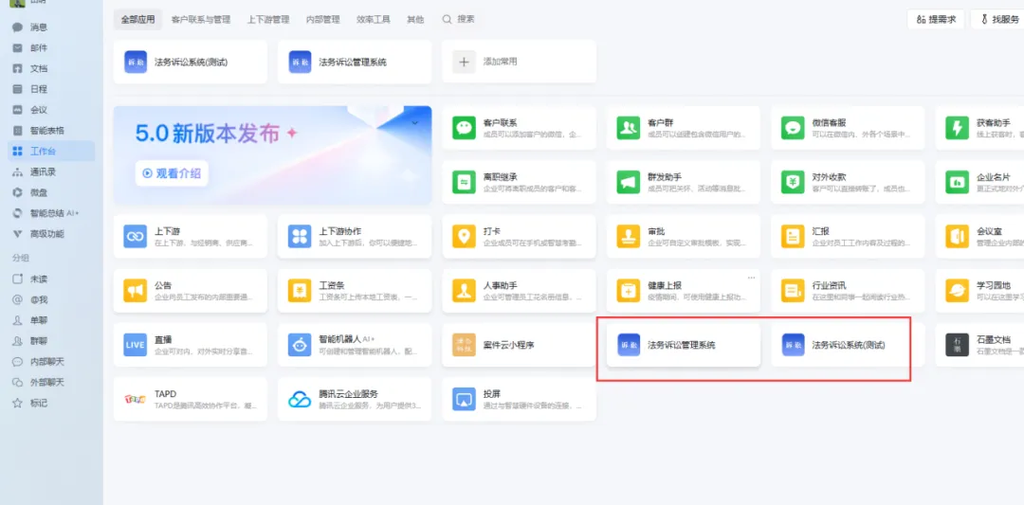This screenshot has height=505, width=1024.
Task: Open the 群发助手 megaphone icon
Action: coord(629,182)
